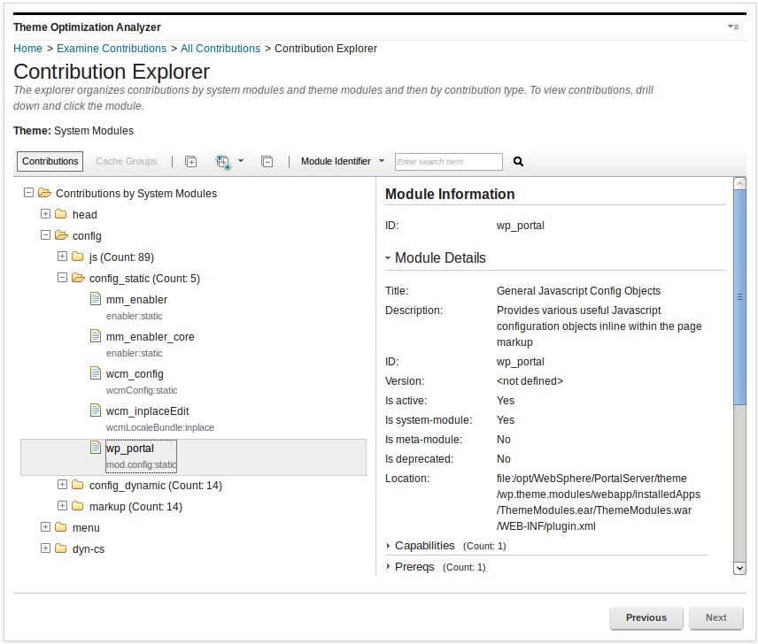Click the collapse-all tree icon in the toolbar
The image size is (758, 644).
click(267, 161)
